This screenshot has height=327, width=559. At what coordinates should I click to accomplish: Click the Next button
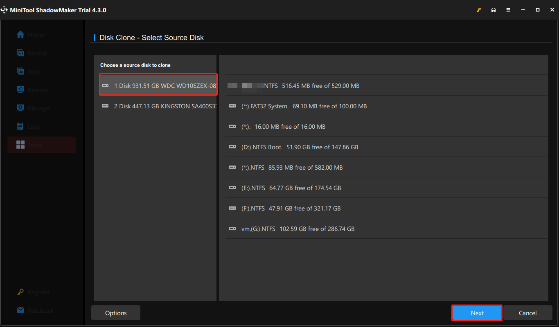tap(477, 313)
